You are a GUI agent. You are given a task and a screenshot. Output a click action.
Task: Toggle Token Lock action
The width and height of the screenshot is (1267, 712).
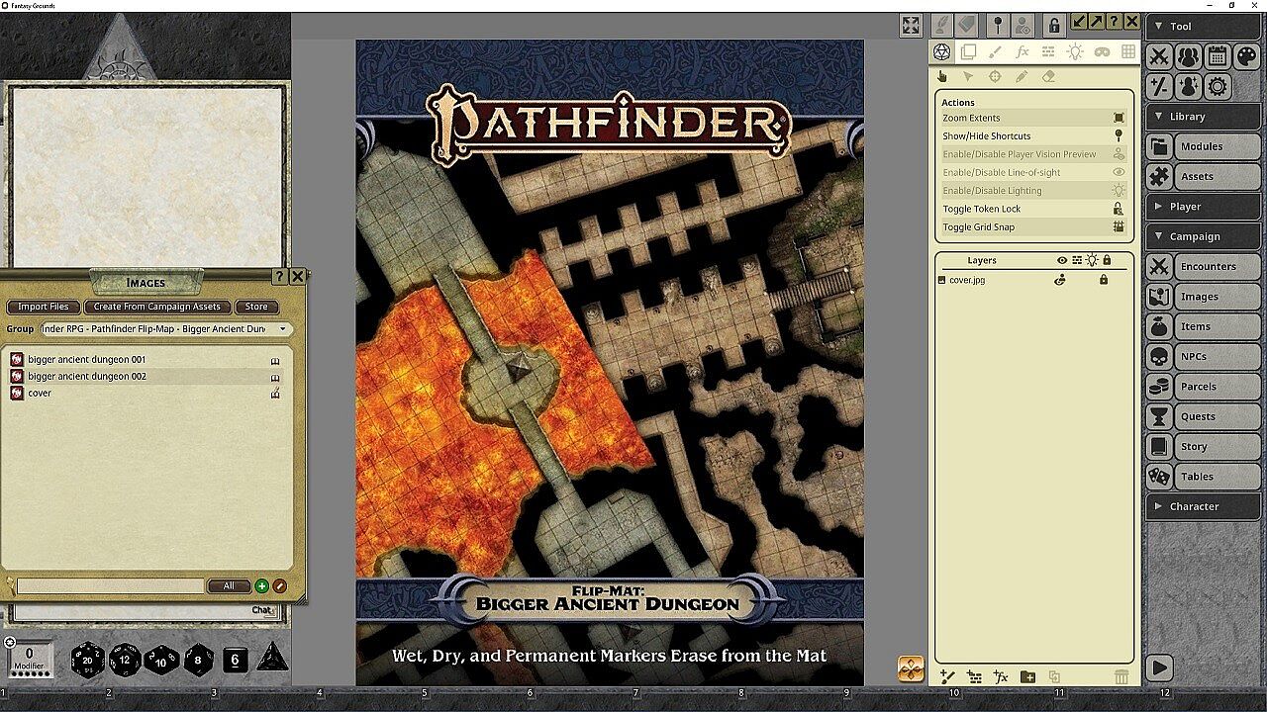click(x=1033, y=209)
